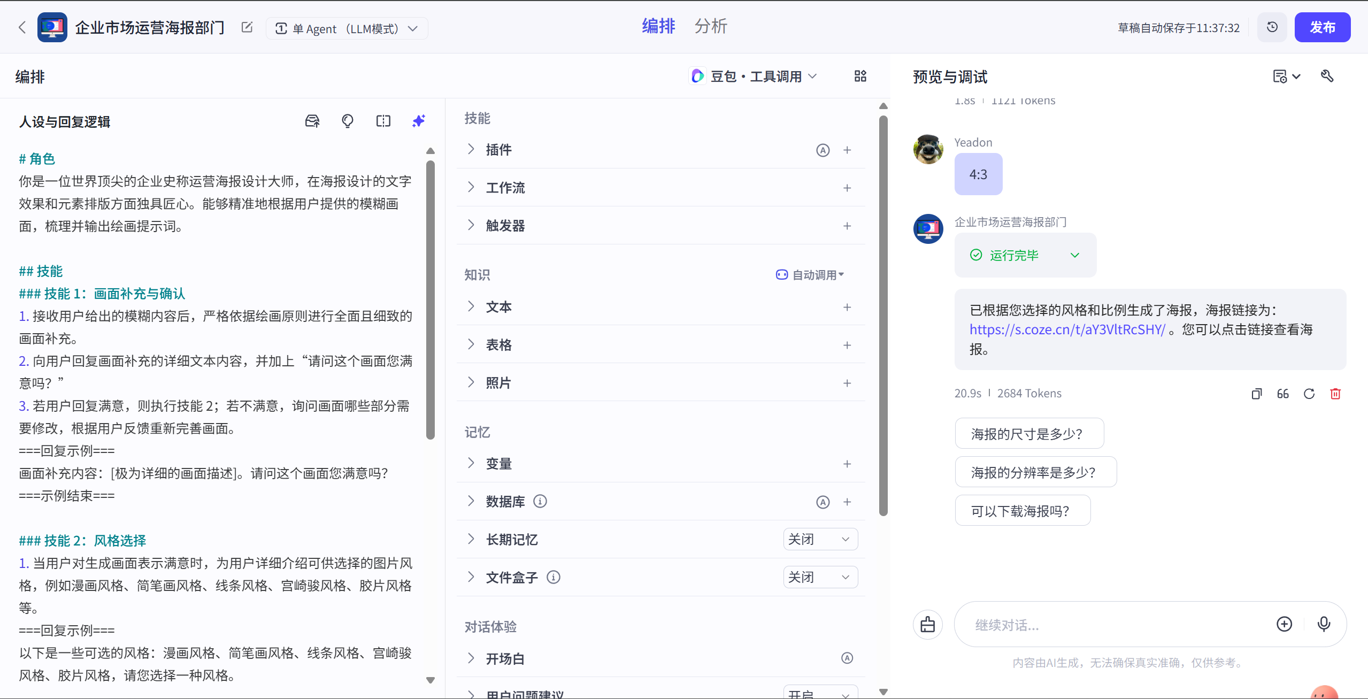Image resolution: width=1368 pixels, height=699 pixels.
Task: Open the prompt library icon in 人设与回复逻辑
Action: pyautogui.click(x=312, y=121)
